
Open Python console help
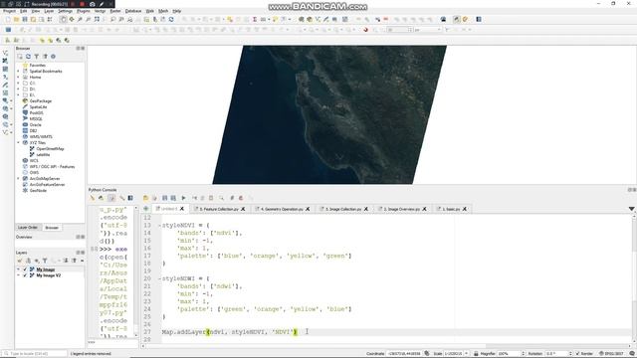[130, 198]
